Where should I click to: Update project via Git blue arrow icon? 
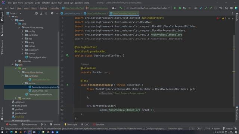201,8
